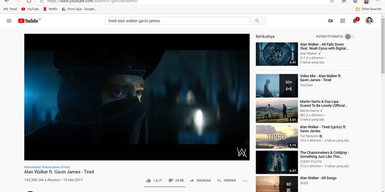Open the YouTube account avatar menu

pos(369,21)
